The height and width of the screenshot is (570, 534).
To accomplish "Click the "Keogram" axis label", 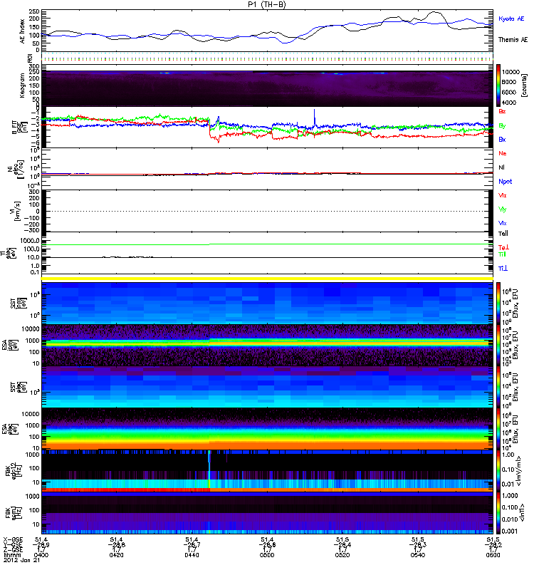I will click(22, 85).
